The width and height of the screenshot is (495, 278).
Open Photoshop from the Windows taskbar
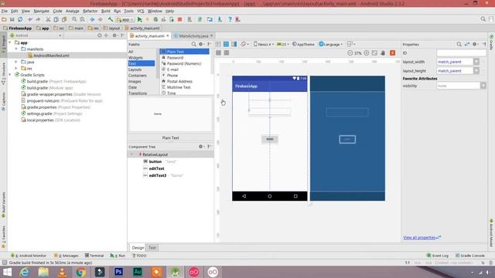click(x=118, y=272)
